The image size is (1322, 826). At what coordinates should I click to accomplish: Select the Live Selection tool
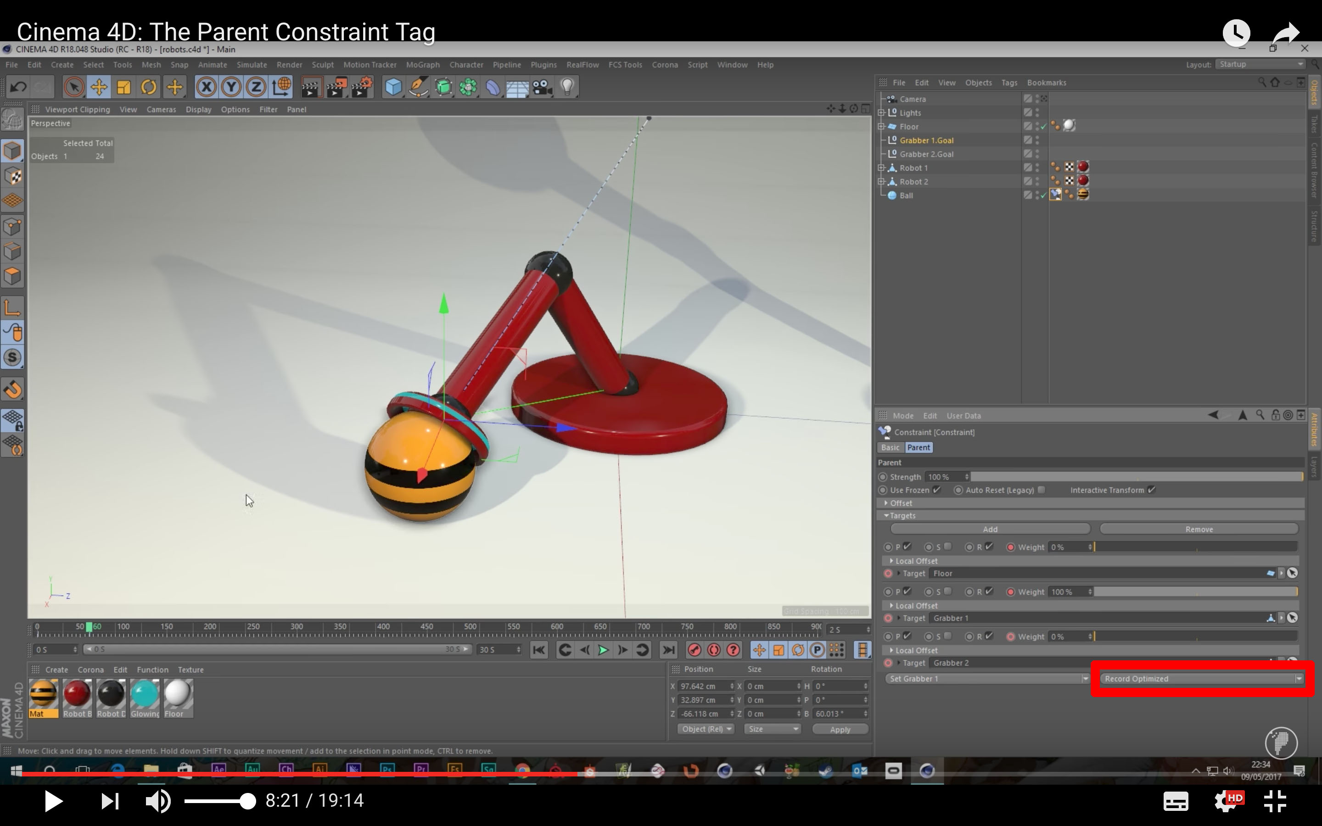[74, 87]
